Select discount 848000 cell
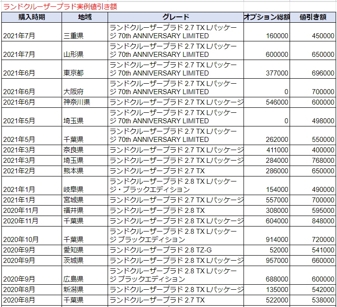The height and width of the screenshot is (307, 337). (313, 221)
